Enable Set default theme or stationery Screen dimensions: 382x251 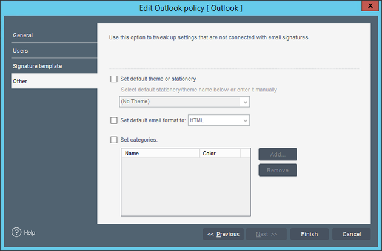click(x=114, y=79)
